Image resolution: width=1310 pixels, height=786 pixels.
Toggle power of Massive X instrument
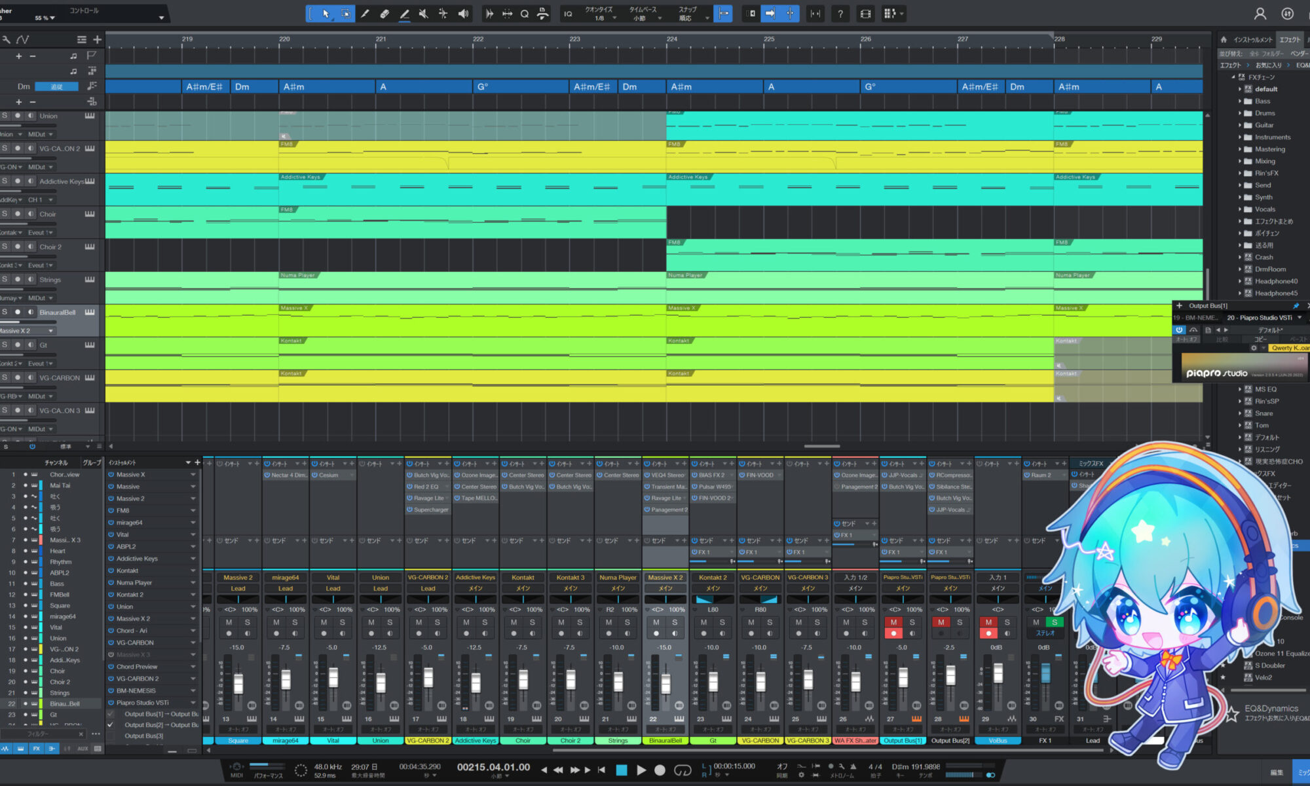tap(111, 474)
